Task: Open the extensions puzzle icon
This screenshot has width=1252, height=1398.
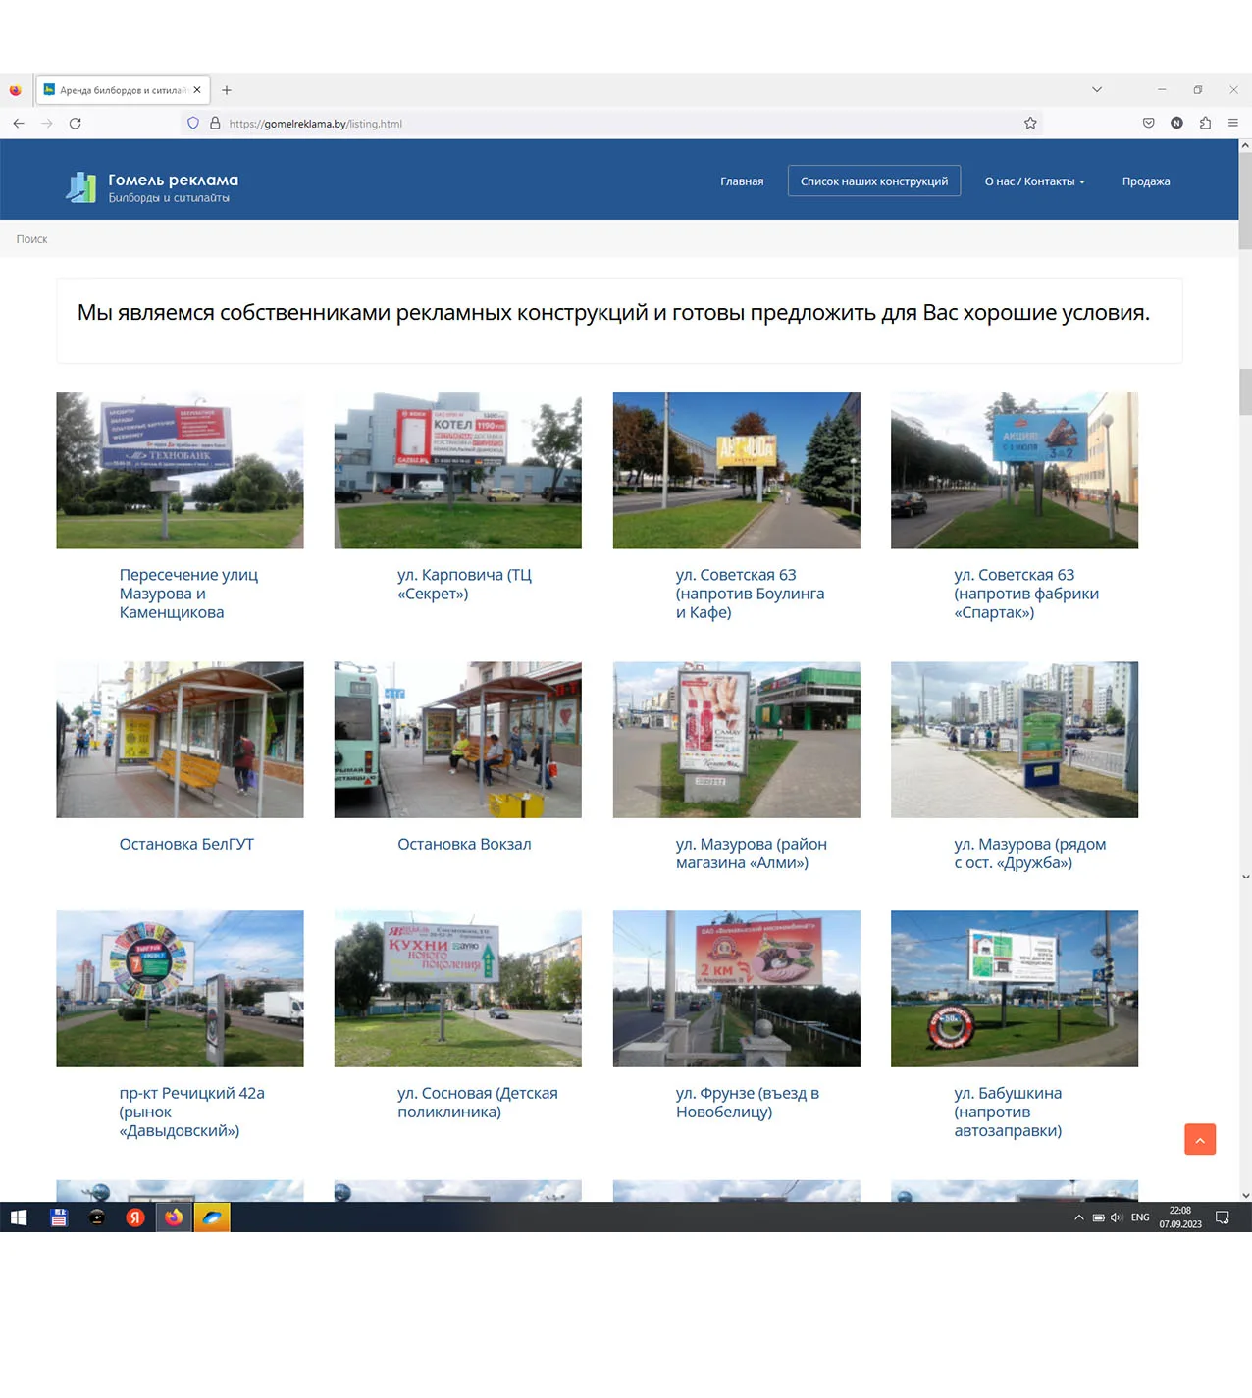Action: coord(1205,124)
